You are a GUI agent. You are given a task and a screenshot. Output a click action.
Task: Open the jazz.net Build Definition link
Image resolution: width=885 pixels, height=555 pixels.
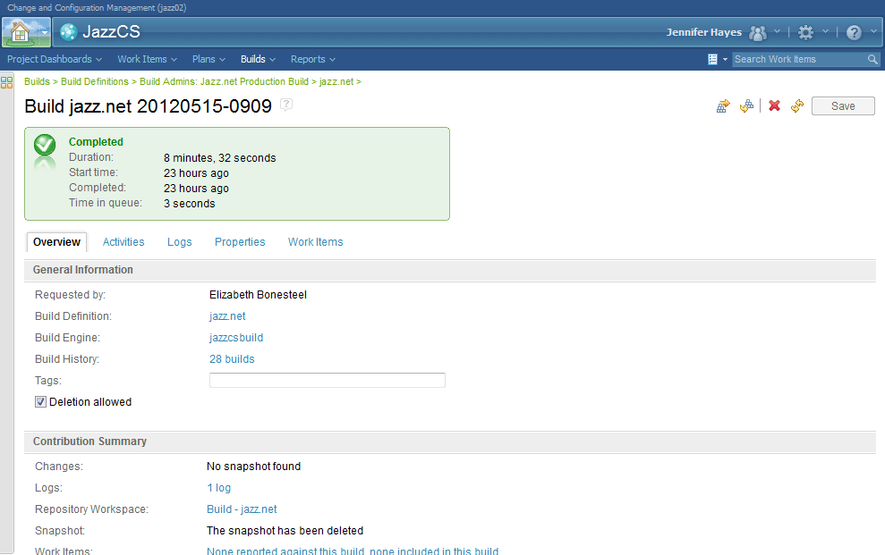(x=227, y=316)
